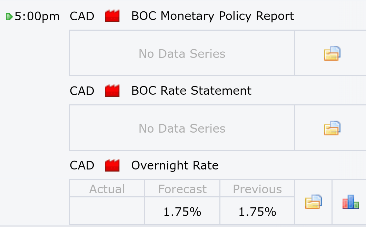
Task: Click the Forecast value 1.75%
Action: (x=182, y=212)
